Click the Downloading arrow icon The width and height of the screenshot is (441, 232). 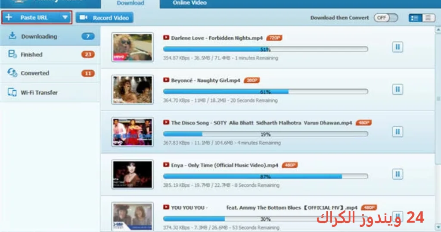(12, 36)
